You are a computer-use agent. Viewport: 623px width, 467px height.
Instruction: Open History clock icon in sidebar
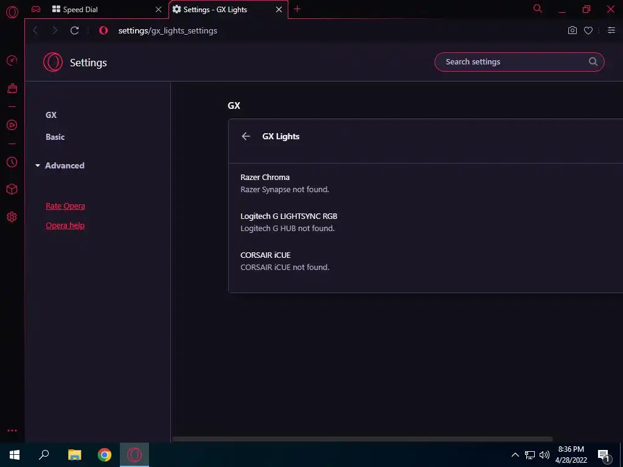pyautogui.click(x=12, y=162)
